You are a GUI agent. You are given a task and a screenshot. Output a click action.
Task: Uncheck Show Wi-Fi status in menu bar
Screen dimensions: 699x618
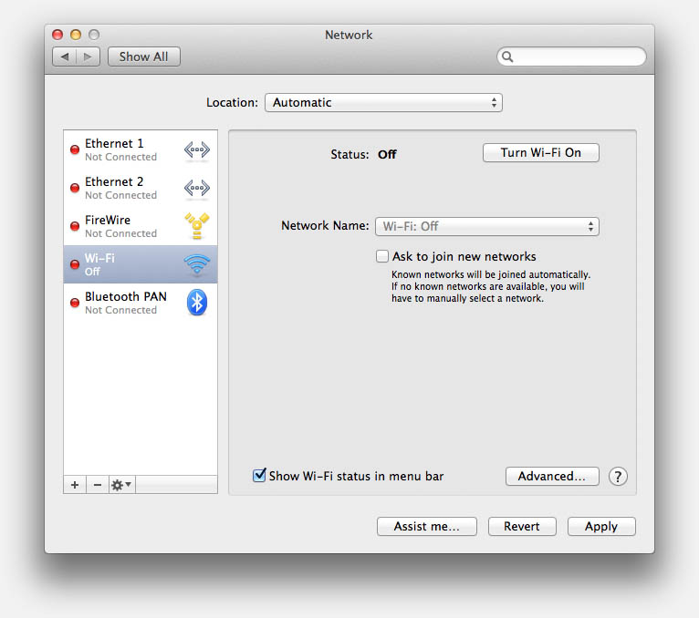point(259,476)
